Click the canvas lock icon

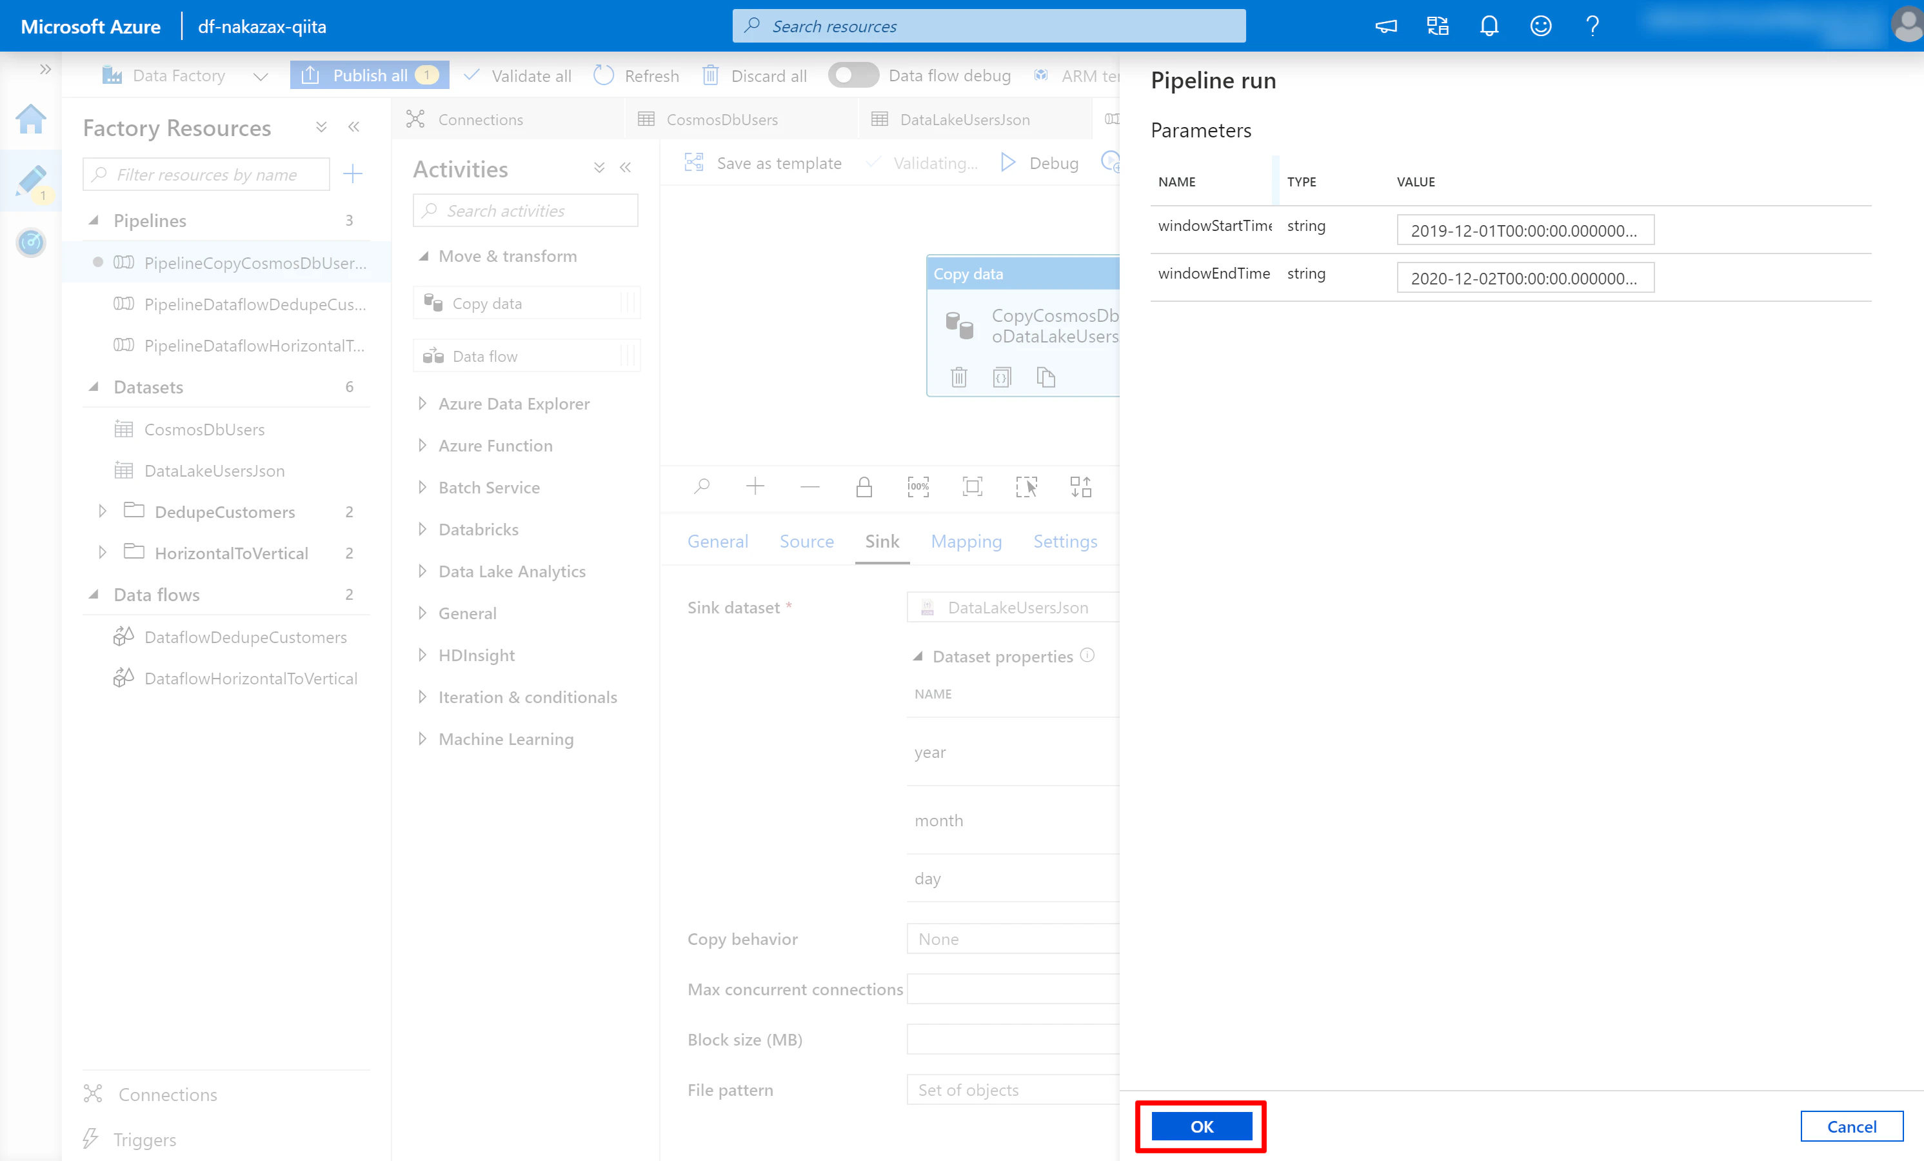tap(864, 487)
